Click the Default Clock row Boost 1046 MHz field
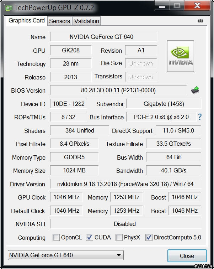 [185, 211]
